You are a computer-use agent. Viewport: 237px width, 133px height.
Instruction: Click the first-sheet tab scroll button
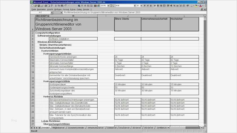point(32,128)
